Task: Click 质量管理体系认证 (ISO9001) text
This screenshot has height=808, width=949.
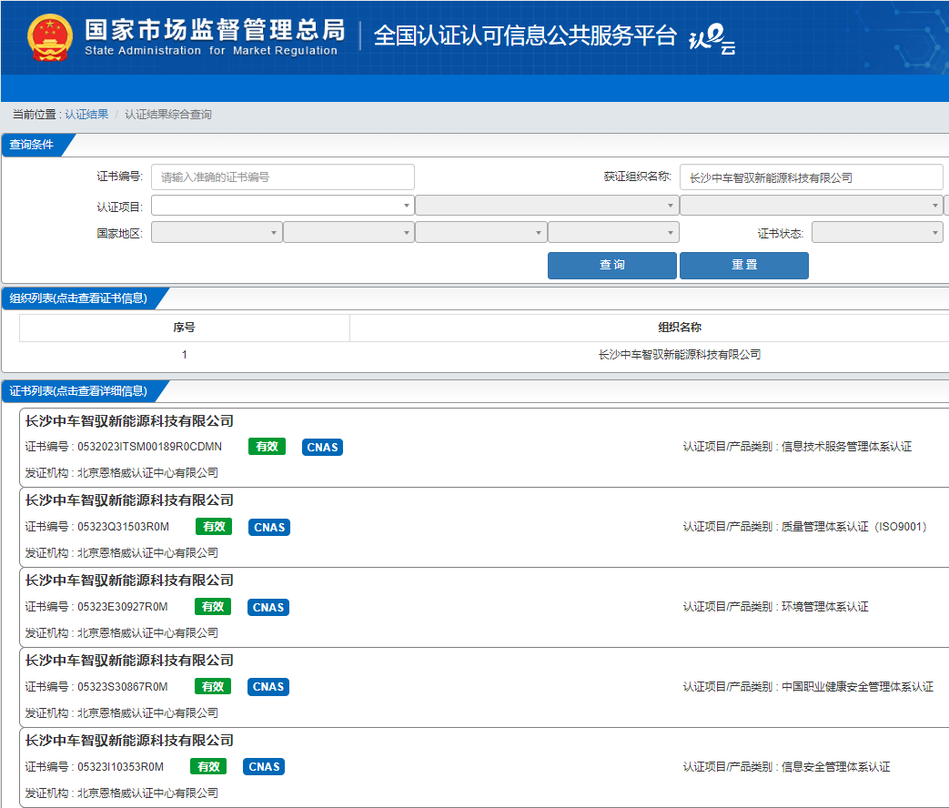Action: tap(854, 527)
